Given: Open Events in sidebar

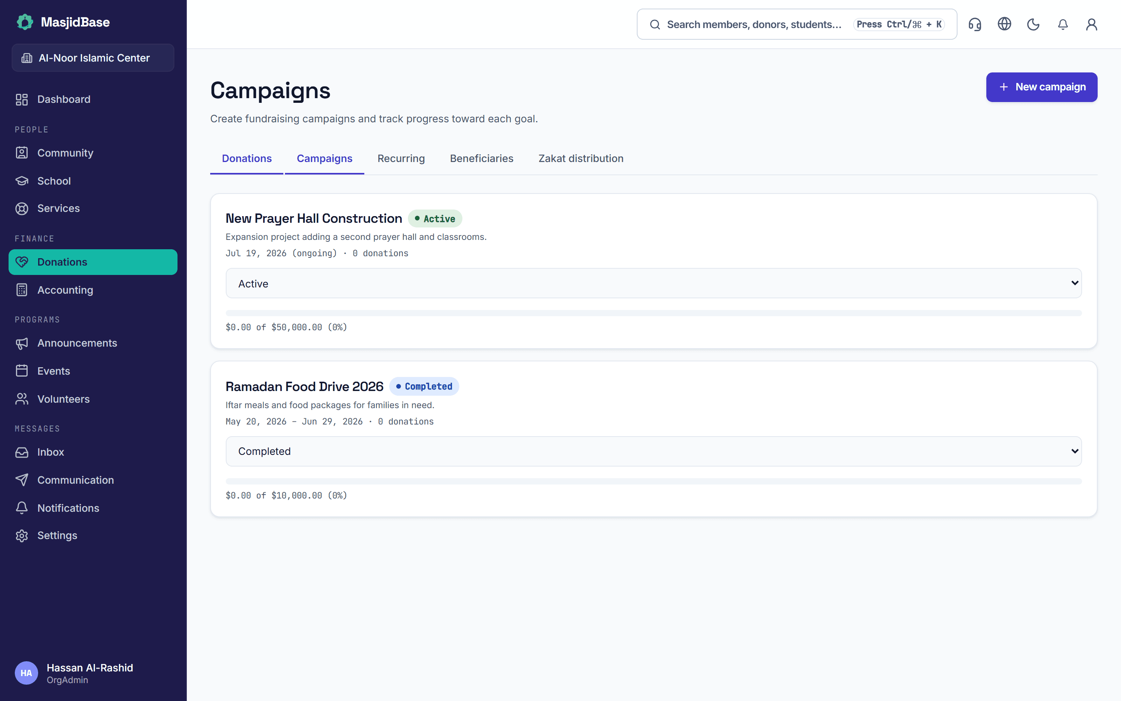Looking at the screenshot, I should click(93, 371).
